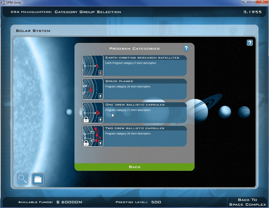Click the Space planes category icon
This screenshot has height=208, width=269.
click(x=93, y=89)
